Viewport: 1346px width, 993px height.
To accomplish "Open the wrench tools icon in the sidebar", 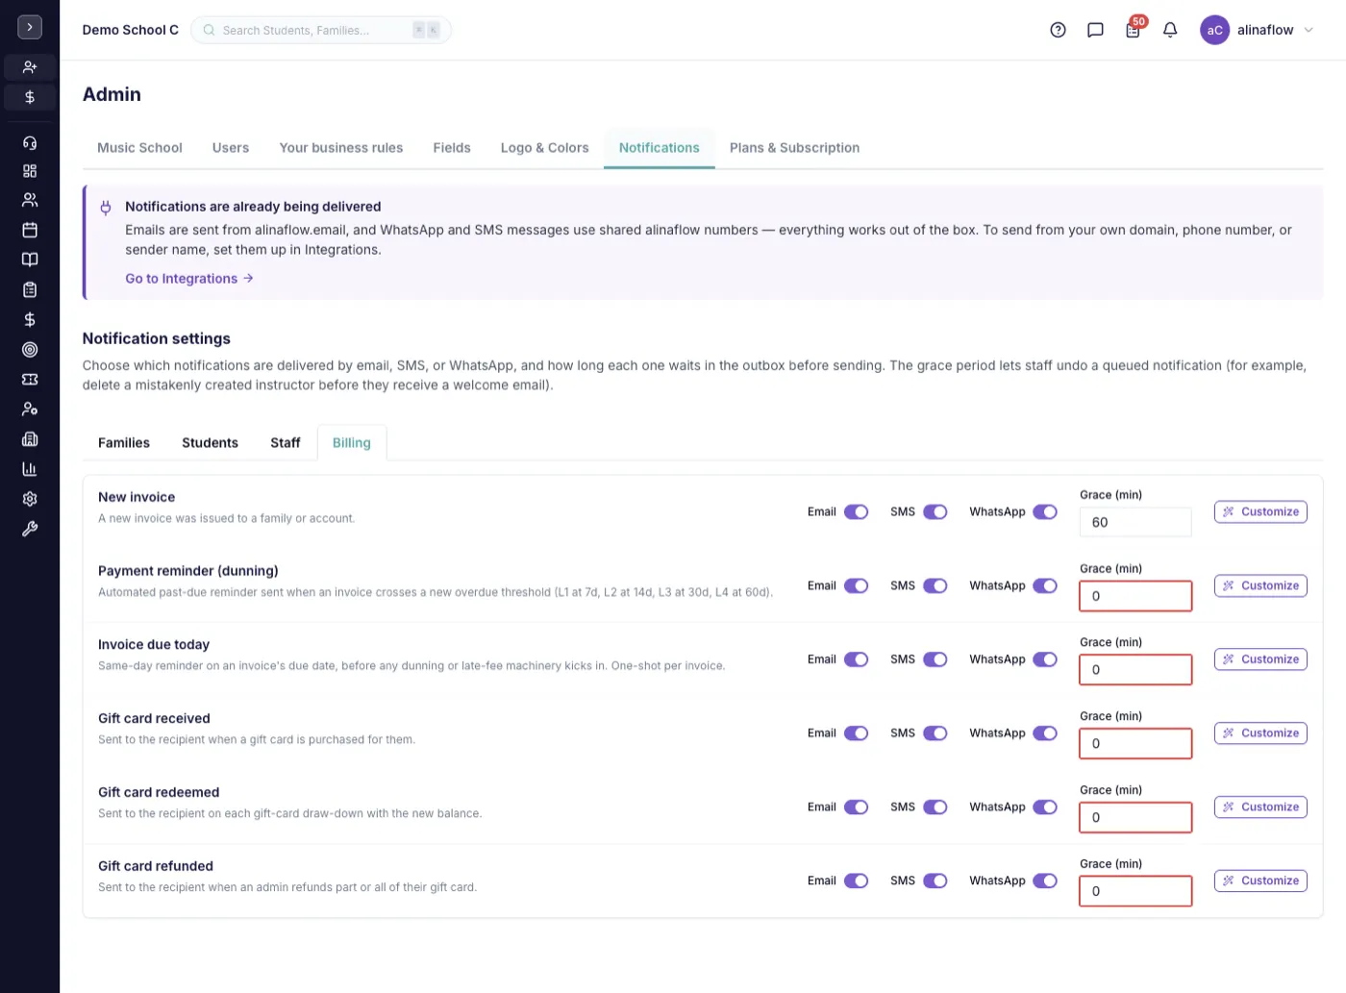I will [30, 529].
